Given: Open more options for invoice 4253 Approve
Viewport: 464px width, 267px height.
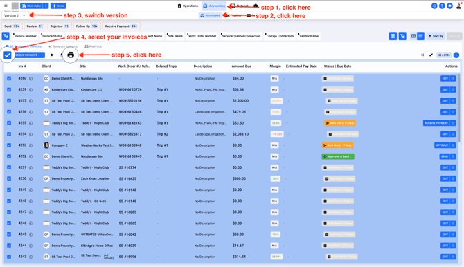Looking at the screenshot, I should click(x=453, y=145).
